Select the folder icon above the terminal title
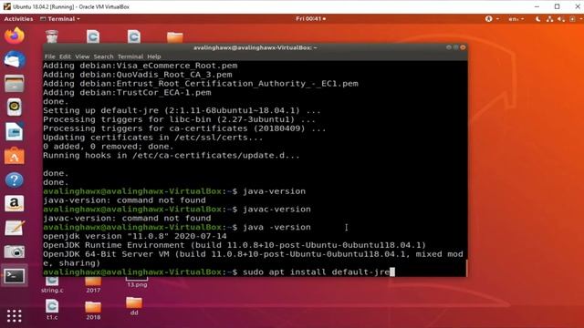 [174, 36]
